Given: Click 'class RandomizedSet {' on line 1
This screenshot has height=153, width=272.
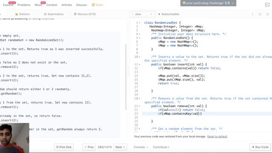Looking at the screenshot, I should 162,23.
